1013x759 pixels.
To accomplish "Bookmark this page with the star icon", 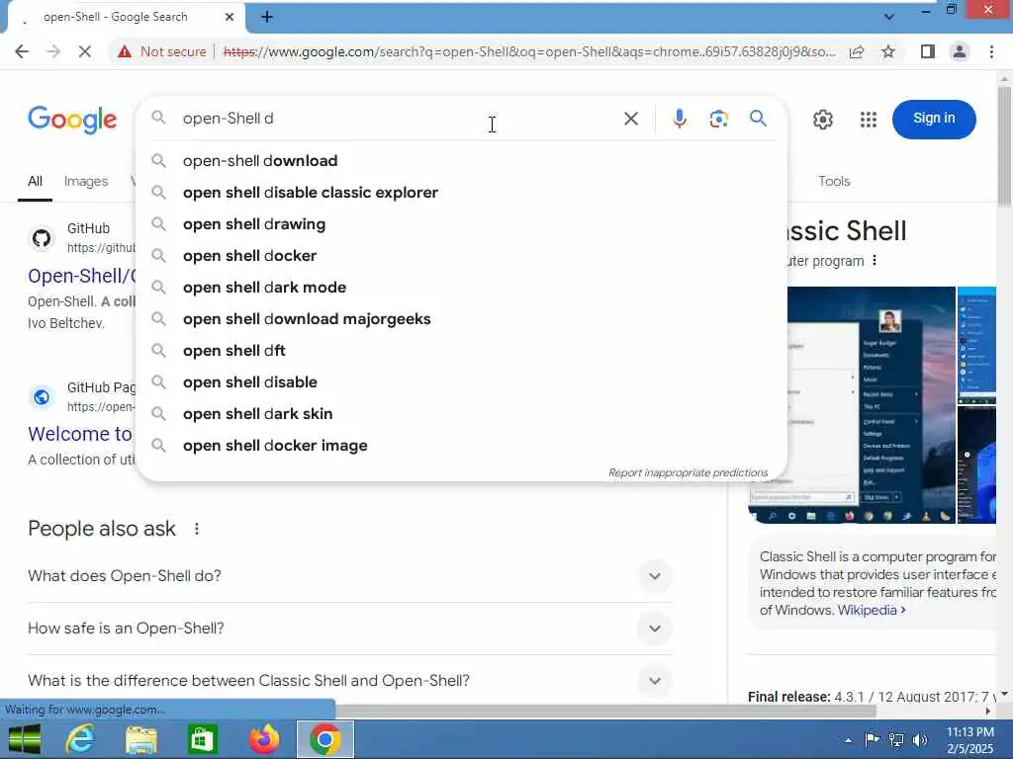I will 888,51.
